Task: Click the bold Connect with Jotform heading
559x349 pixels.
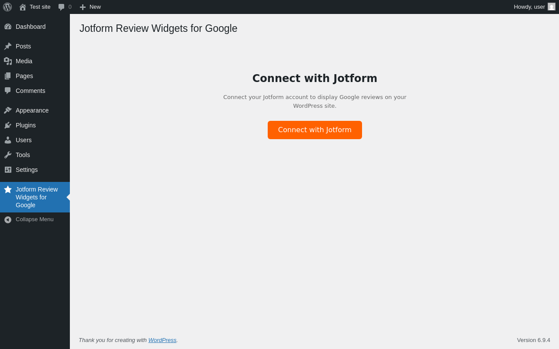Action: click(315, 79)
